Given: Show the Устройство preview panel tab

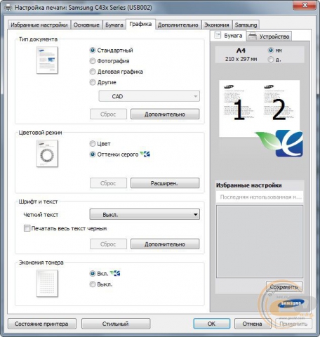Looking at the screenshot, I should click(x=269, y=37).
